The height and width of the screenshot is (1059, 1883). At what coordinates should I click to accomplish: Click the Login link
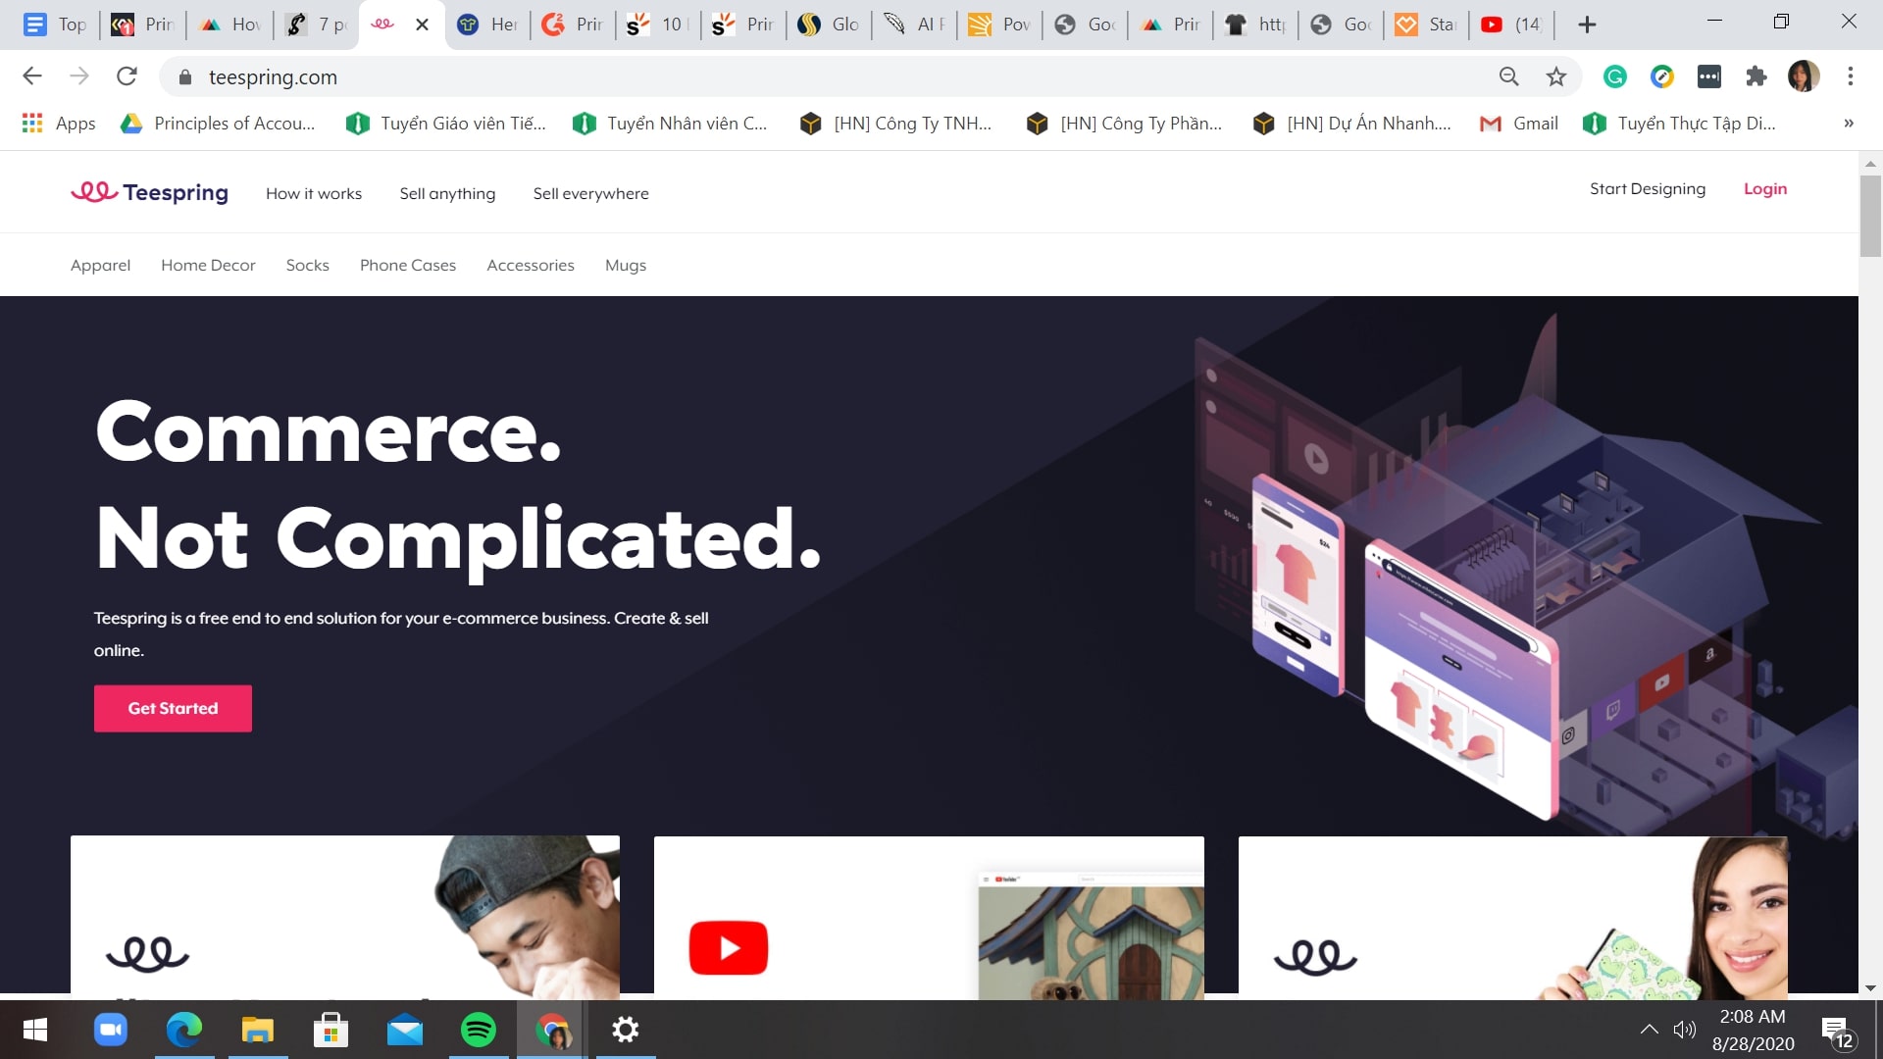coord(1765,189)
